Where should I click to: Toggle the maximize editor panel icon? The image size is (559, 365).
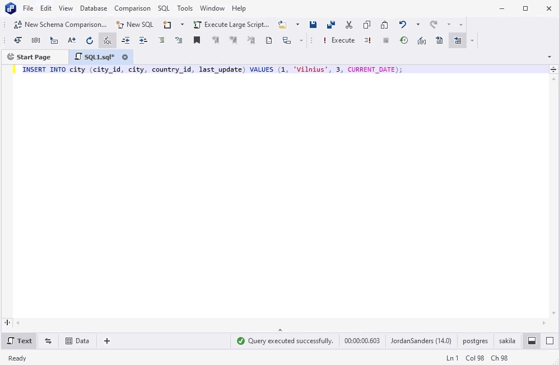549,340
